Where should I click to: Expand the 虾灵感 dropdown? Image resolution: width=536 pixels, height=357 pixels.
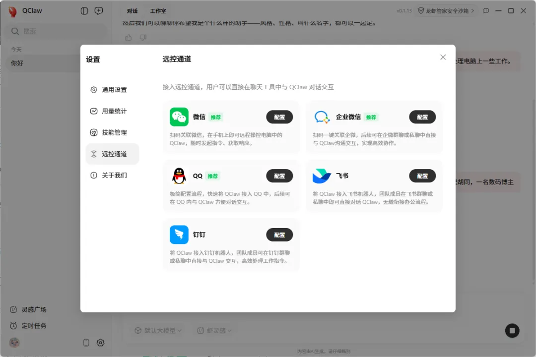click(x=215, y=330)
